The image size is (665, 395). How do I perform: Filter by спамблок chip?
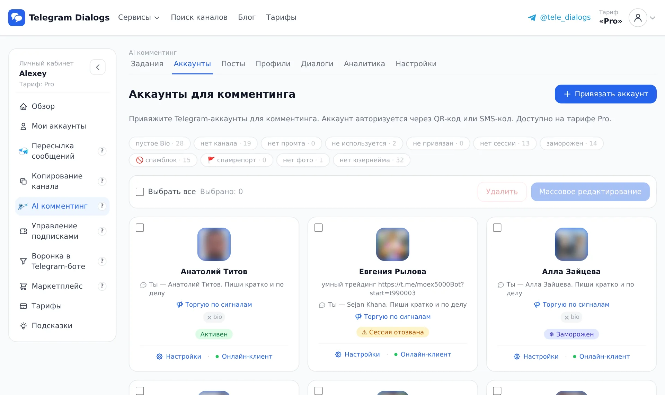163,160
